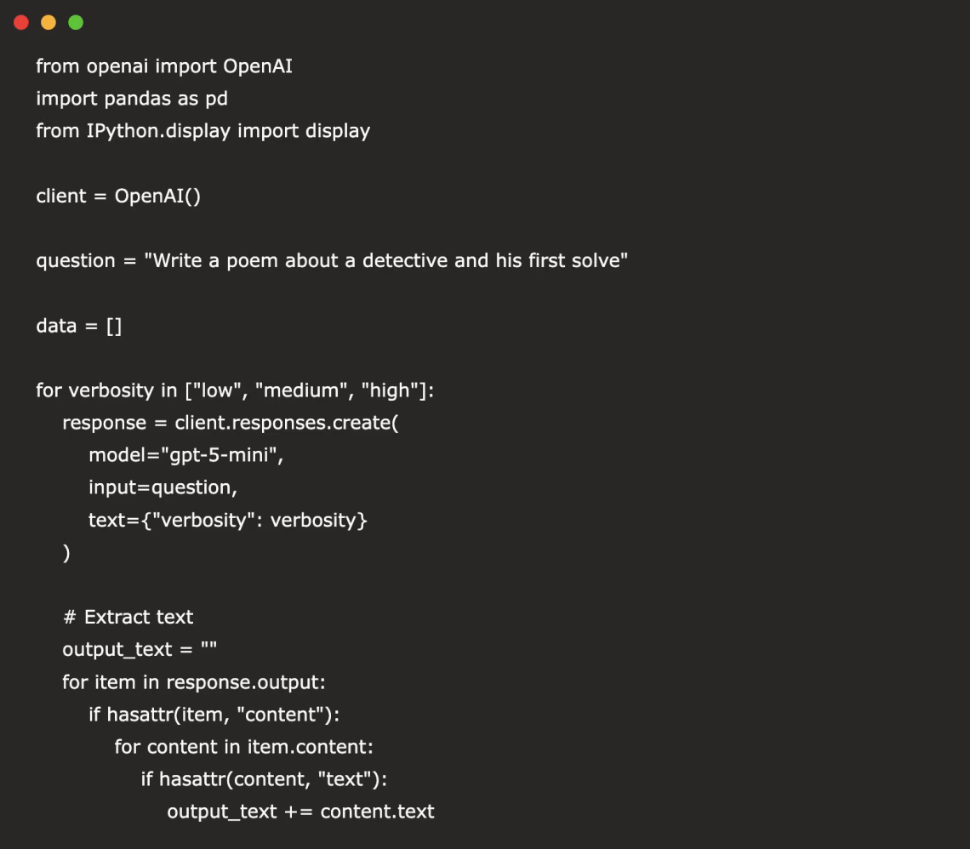This screenshot has height=849, width=970.
Task: Select the "high" string in verbosity list
Action: 389,390
